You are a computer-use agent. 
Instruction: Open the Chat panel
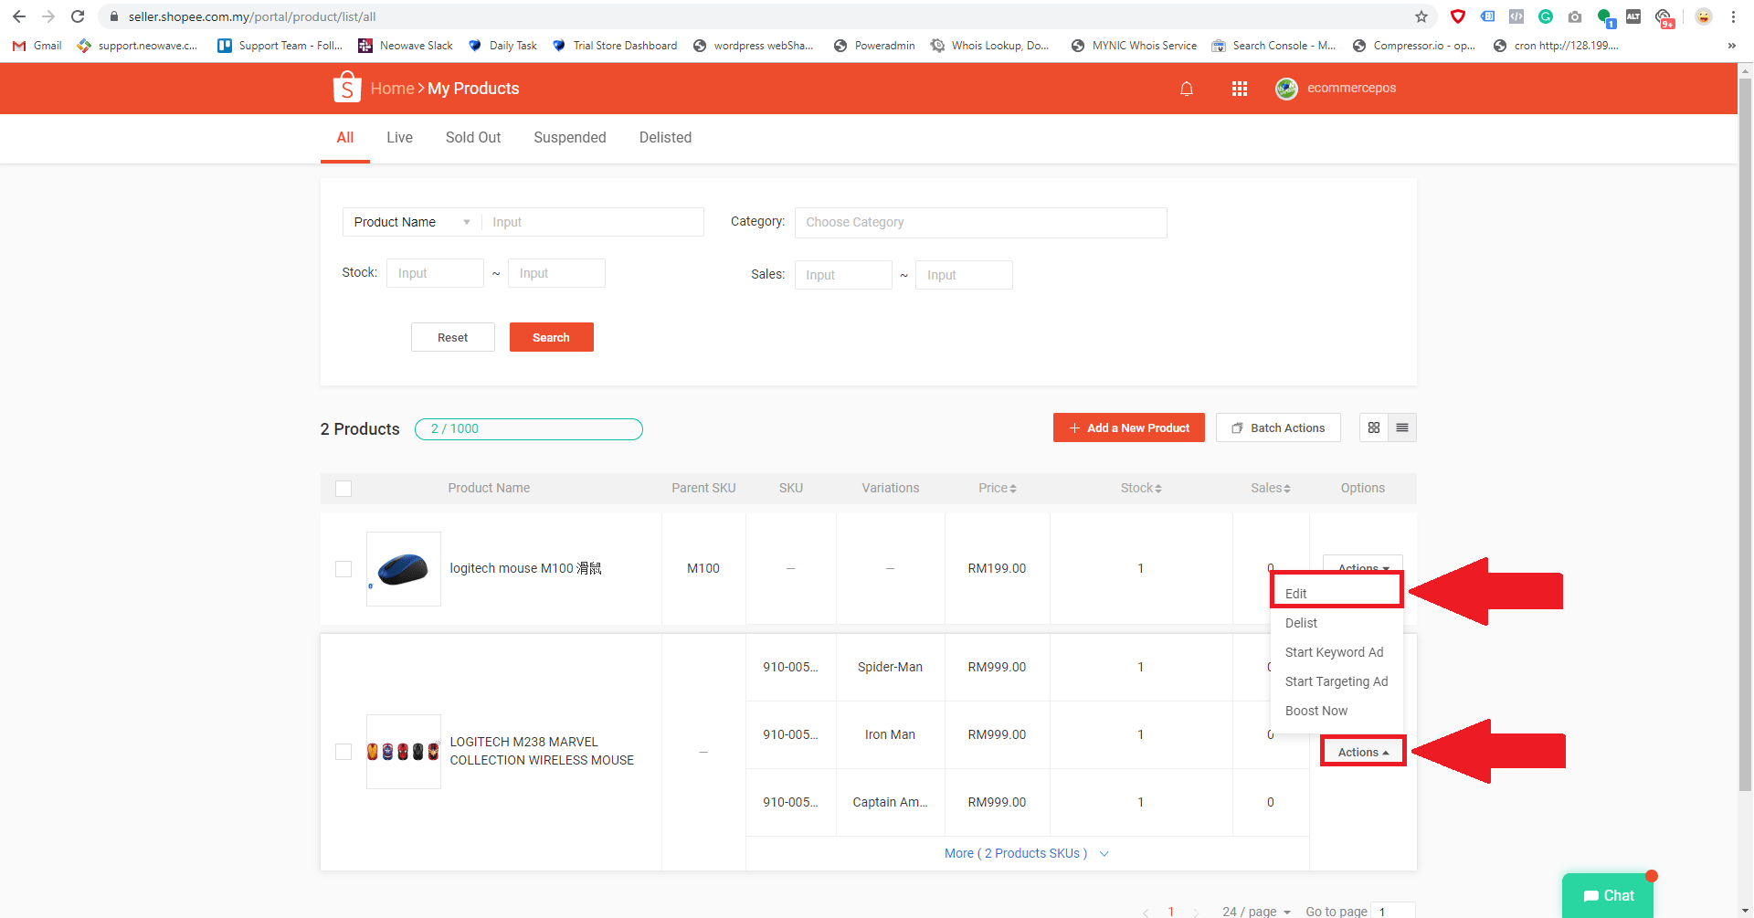[x=1608, y=895]
